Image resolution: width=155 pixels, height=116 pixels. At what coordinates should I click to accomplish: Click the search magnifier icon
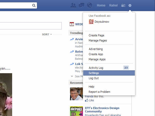(x=34, y=5)
